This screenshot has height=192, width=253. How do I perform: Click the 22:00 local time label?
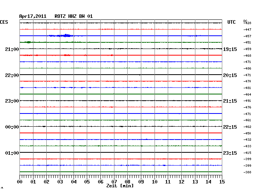point(12,75)
